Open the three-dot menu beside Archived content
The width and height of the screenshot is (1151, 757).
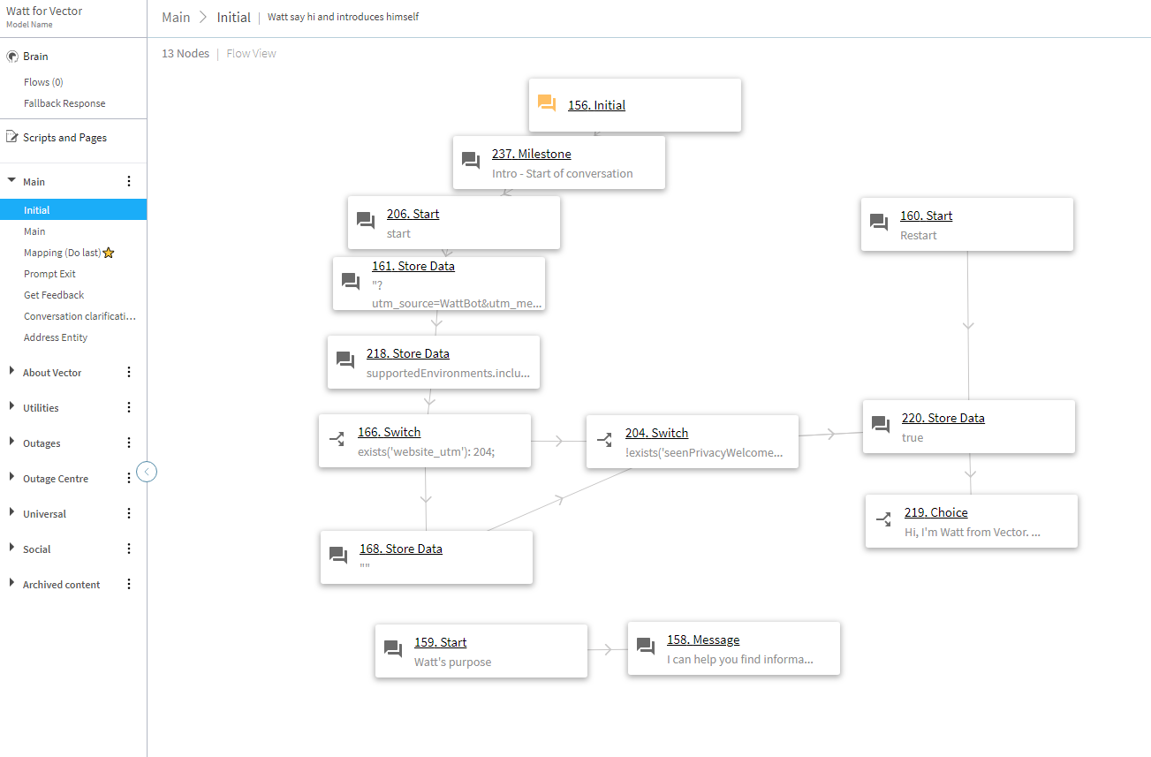click(x=129, y=584)
